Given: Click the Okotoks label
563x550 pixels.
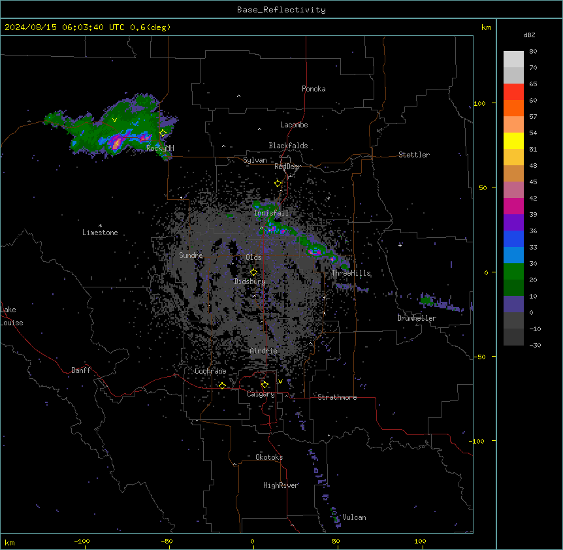Looking at the screenshot, I should pyautogui.click(x=269, y=457).
